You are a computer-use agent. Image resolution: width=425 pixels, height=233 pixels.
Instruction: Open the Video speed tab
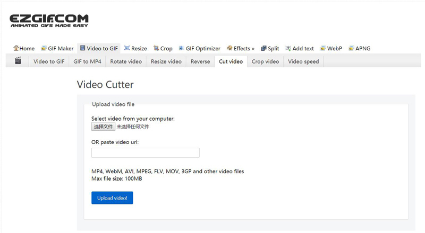point(303,61)
